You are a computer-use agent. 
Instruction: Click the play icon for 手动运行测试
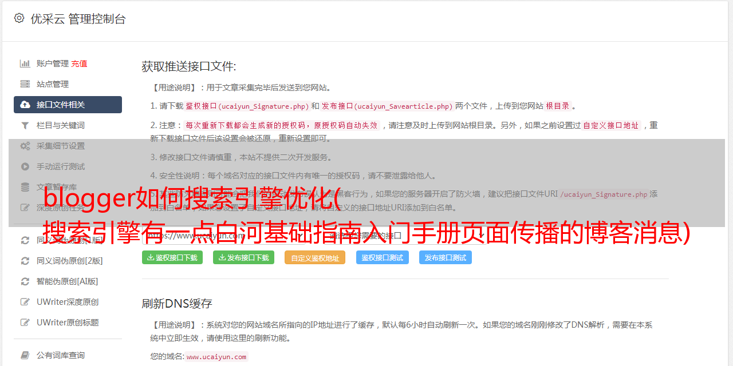click(25, 166)
